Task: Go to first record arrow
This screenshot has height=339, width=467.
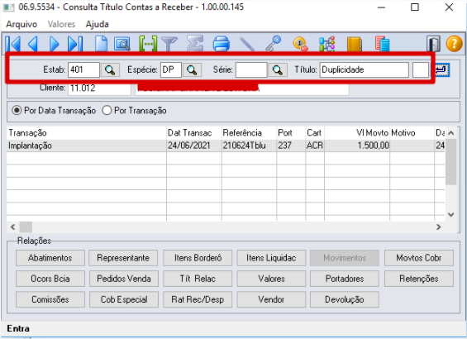Action: (x=13, y=44)
